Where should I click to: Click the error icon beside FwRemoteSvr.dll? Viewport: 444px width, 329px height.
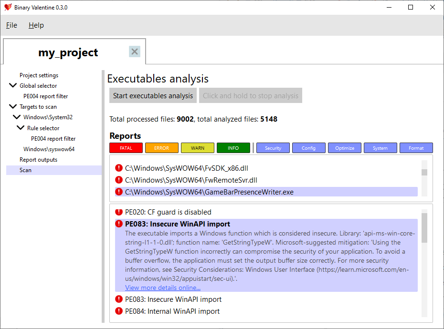(119, 180)
